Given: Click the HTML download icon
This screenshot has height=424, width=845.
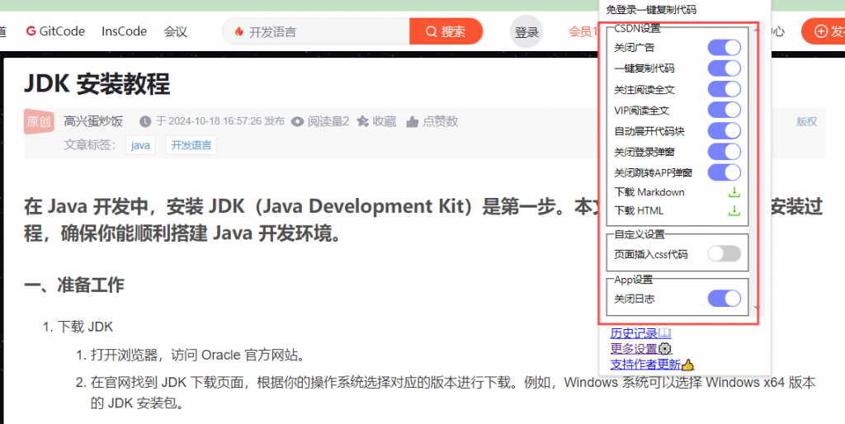Looking at the screenshot, I should (734, 210).
